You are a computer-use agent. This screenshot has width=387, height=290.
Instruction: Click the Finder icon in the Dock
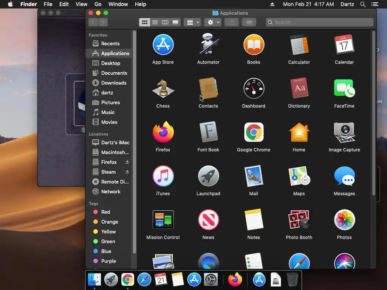tap(94, 280)
